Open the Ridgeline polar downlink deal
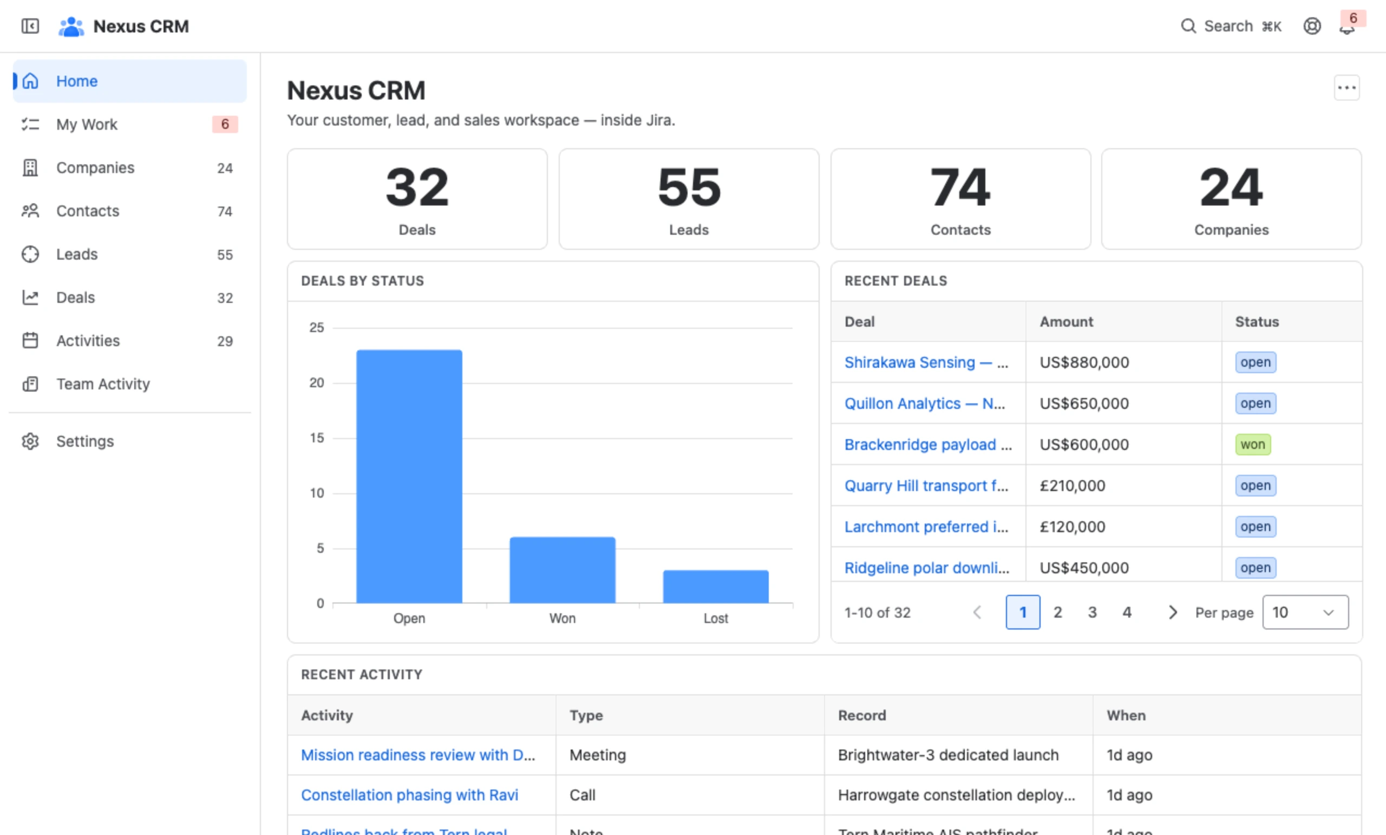The width and height of the screenshot is (1386, 835). [927, 567]
